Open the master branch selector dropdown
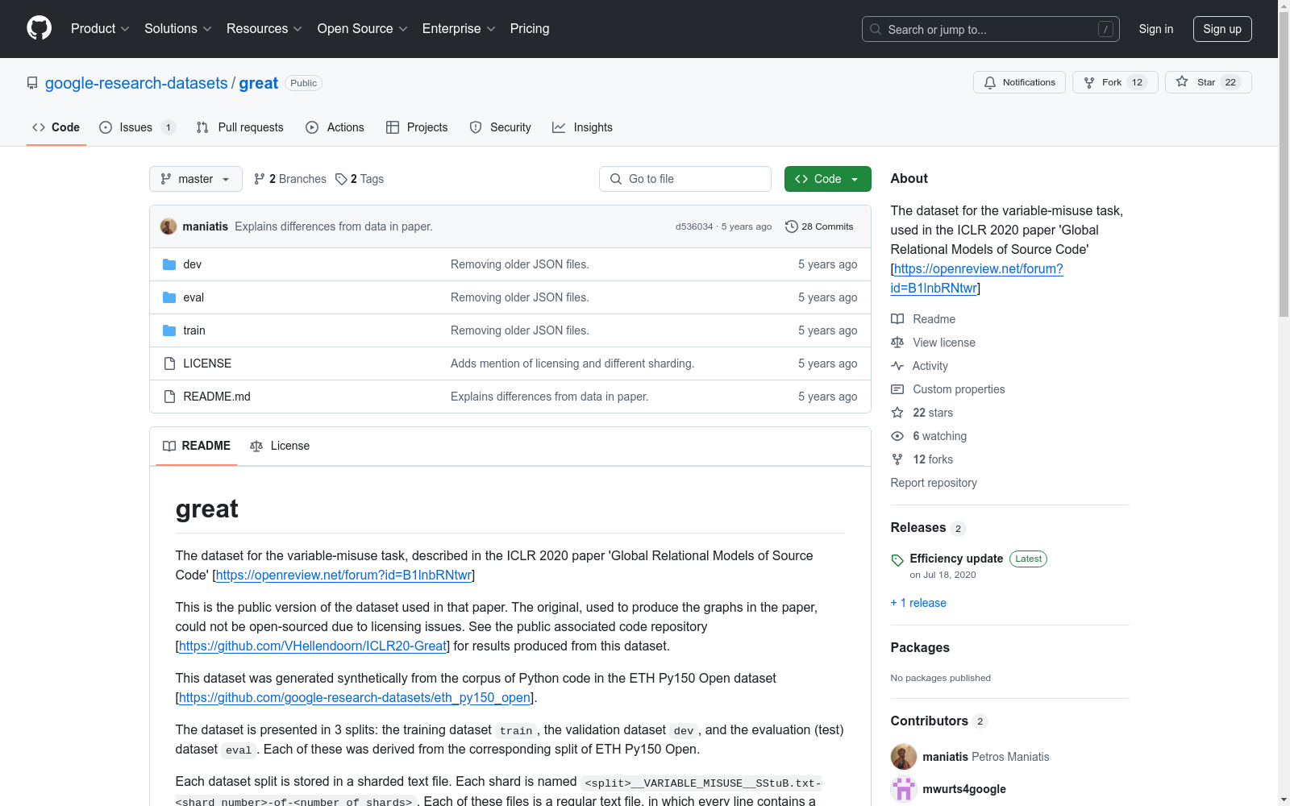 point(196,179)
